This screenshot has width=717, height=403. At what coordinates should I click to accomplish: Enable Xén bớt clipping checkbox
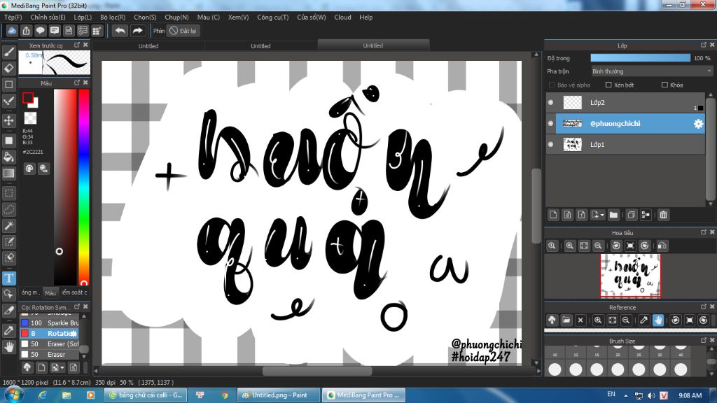point(608,85)
